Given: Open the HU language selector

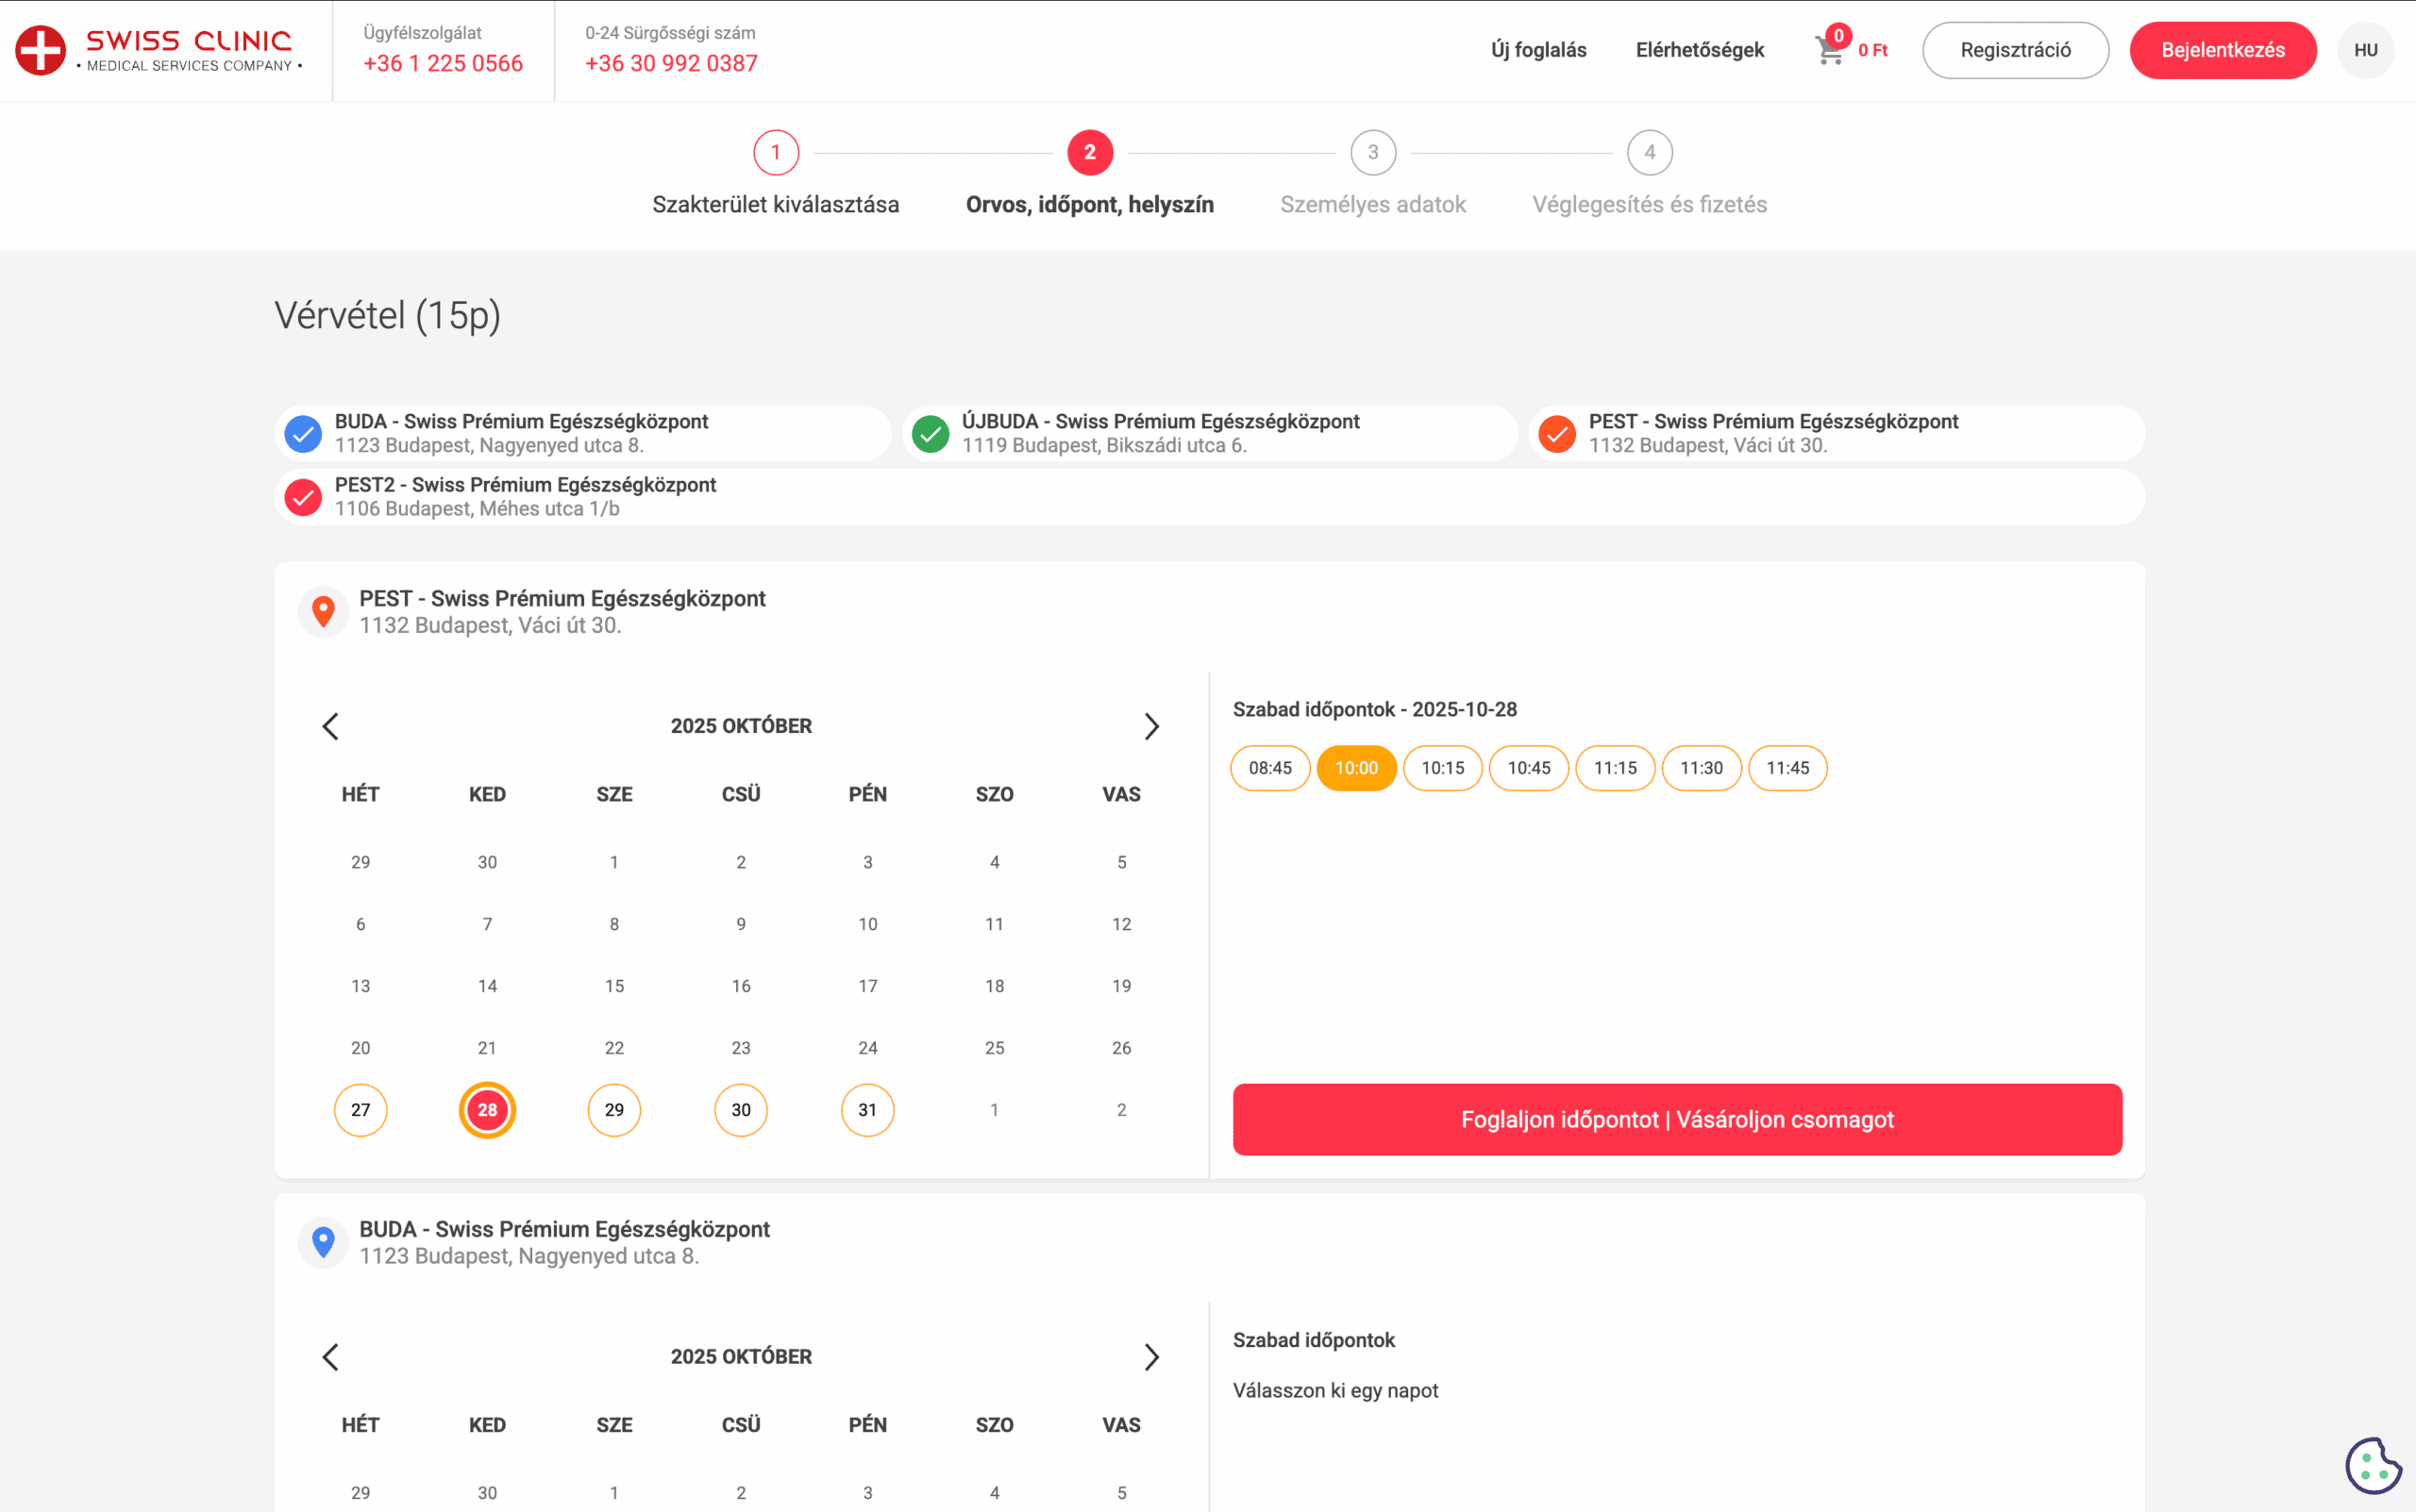Looking at the screenshot, I should click(2365, 50).
